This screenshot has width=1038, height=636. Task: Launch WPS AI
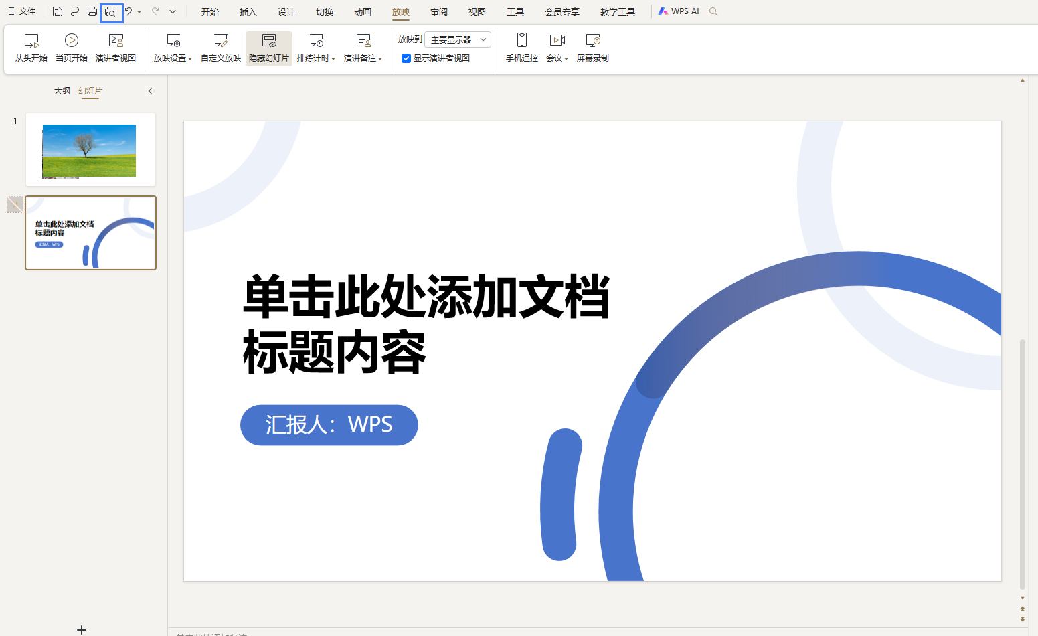click(679, 11)
